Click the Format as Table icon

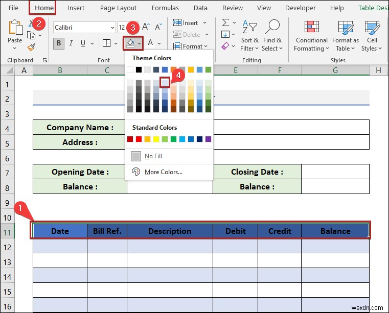[x=346, y=27]
